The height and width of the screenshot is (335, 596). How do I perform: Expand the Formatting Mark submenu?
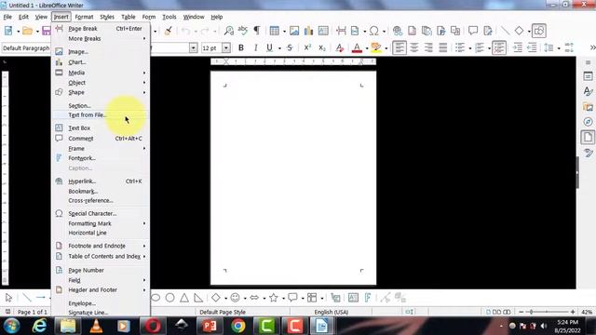point(101,223)
